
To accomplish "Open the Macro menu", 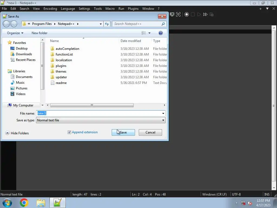I will (110, 9).
